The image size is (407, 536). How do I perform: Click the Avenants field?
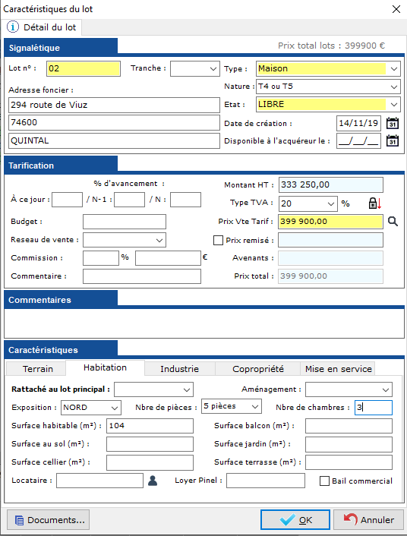[x=331, y=258]
